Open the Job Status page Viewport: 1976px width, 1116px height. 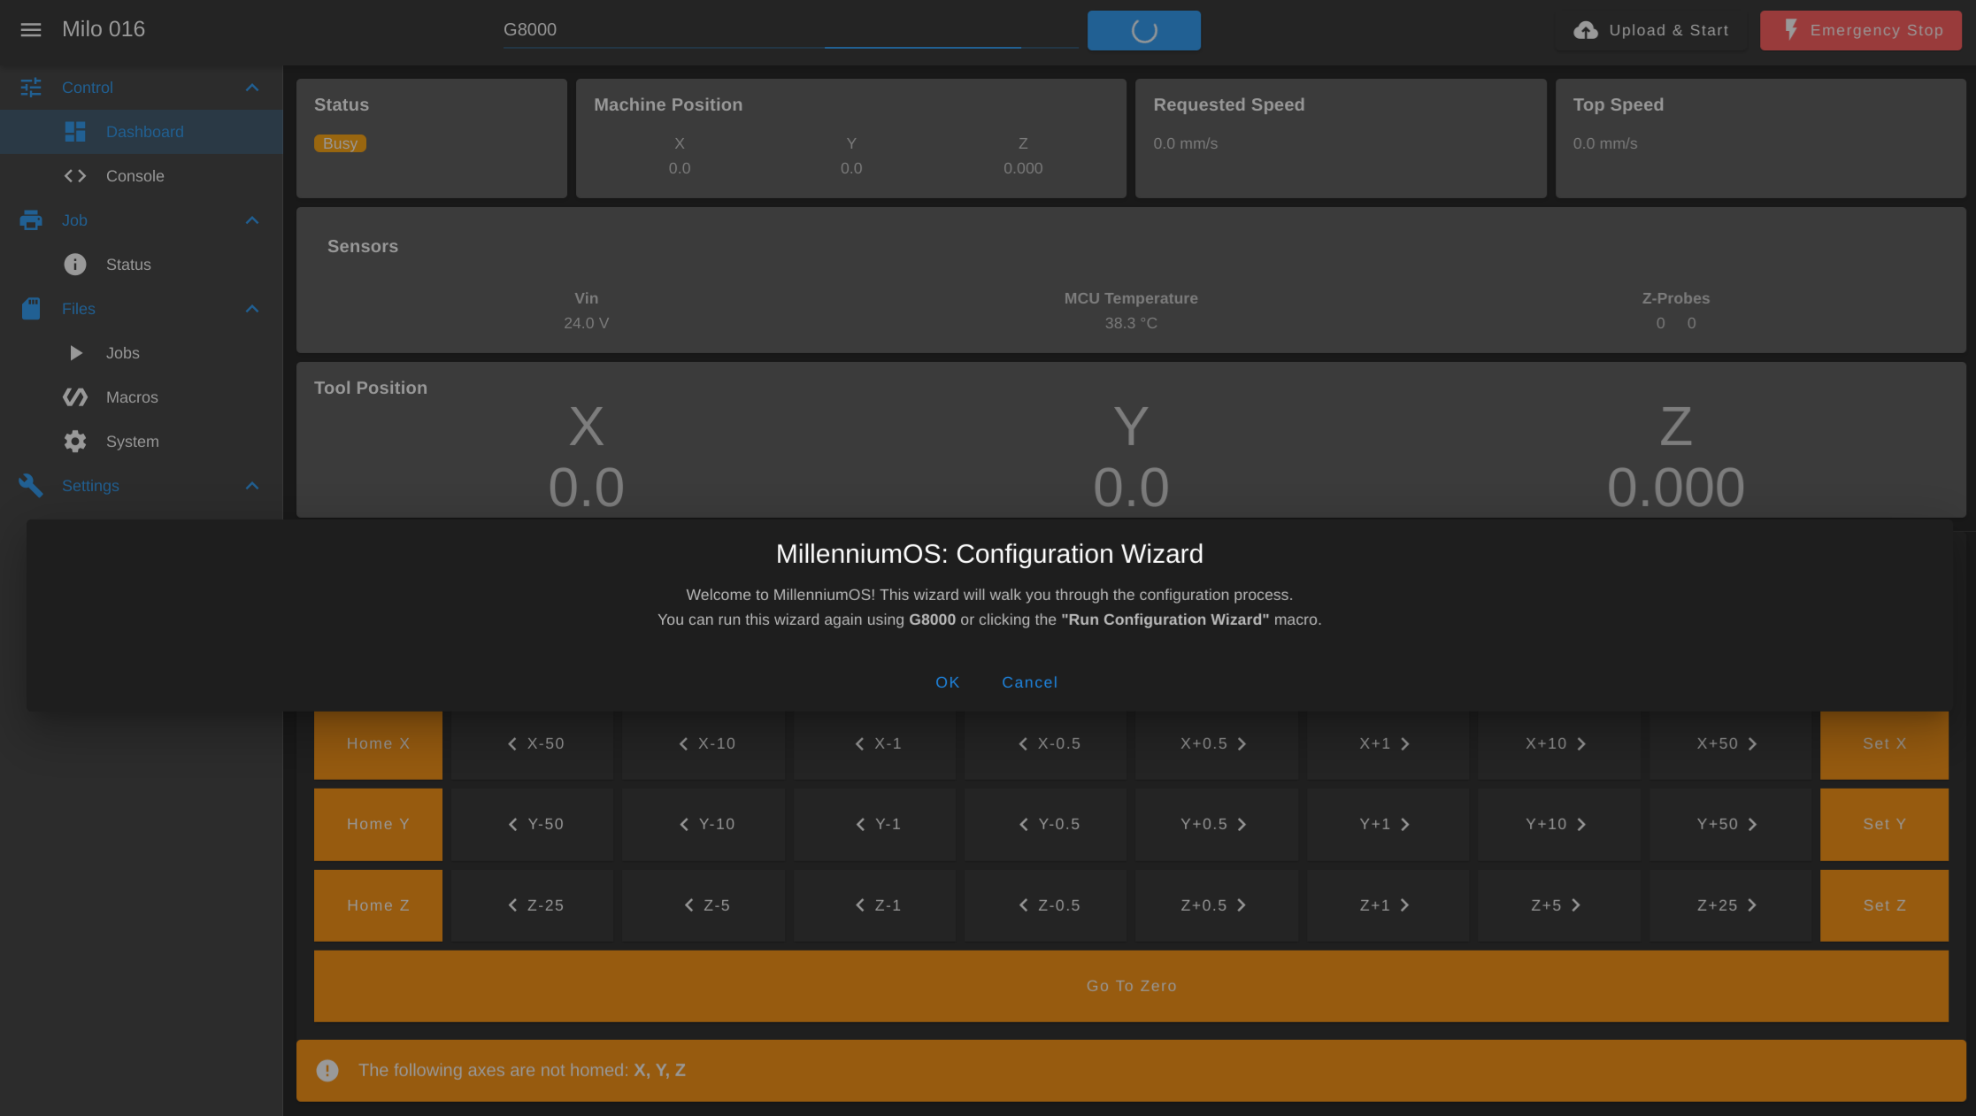(142, 265)
